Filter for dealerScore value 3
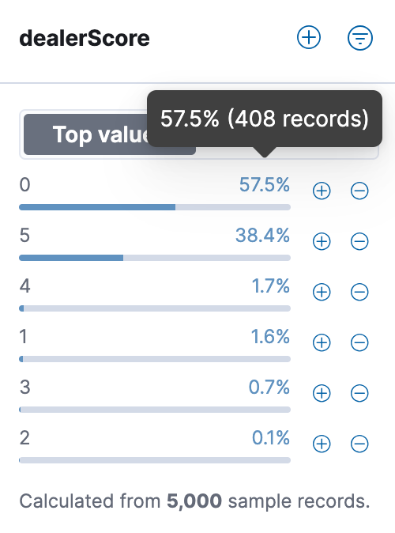 (322, 393)
